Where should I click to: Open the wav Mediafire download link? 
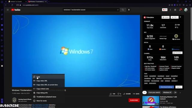(x=40, y=107)
